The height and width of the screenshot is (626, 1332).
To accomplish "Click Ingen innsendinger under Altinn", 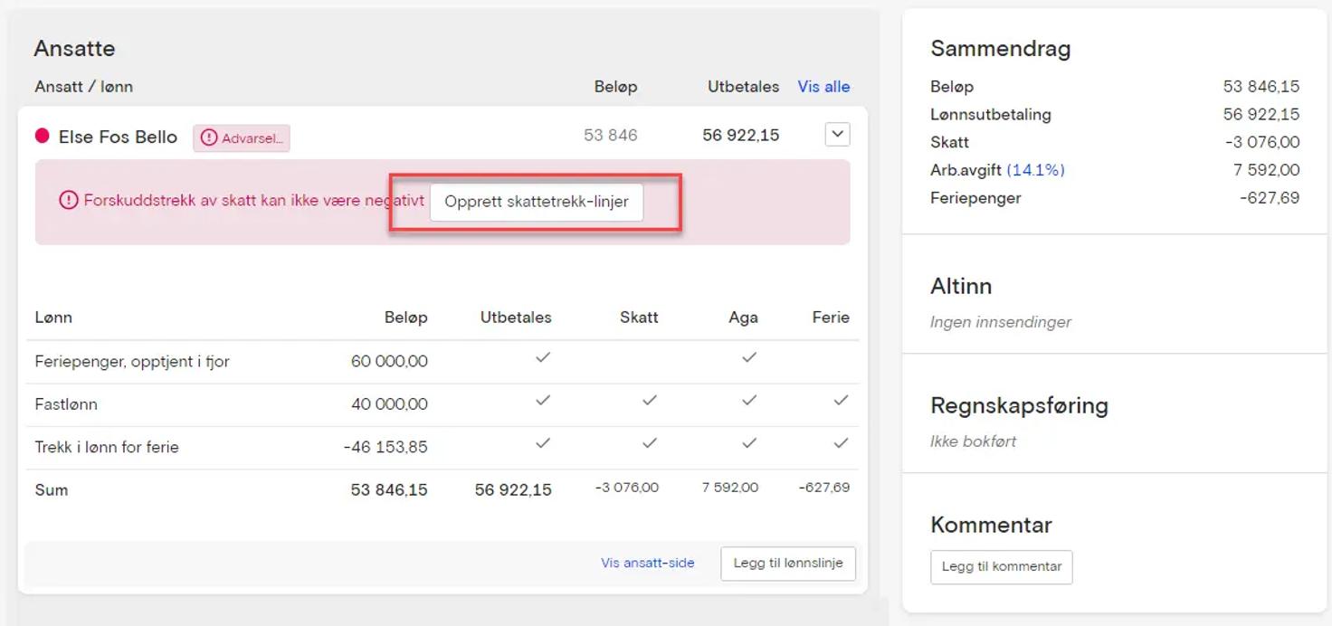I will 1001,322.
